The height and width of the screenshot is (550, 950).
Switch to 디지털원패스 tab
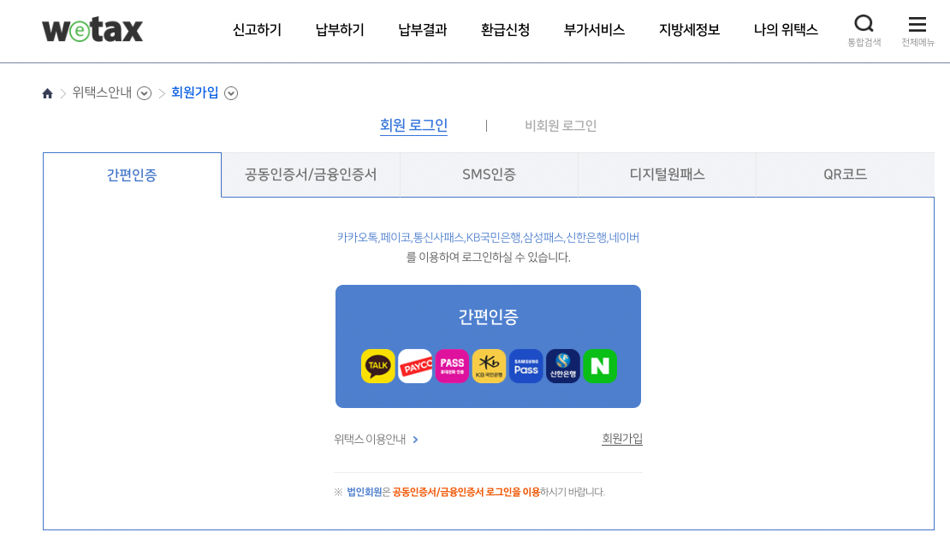[667, 175]
